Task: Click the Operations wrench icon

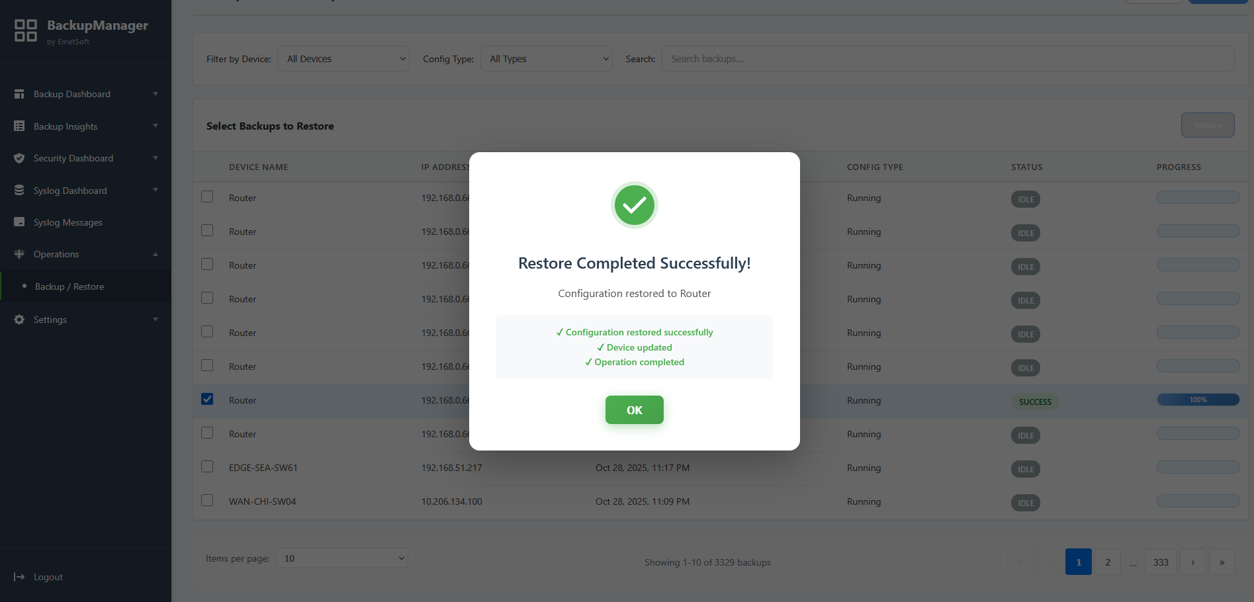Action: (x=19, y=254)
